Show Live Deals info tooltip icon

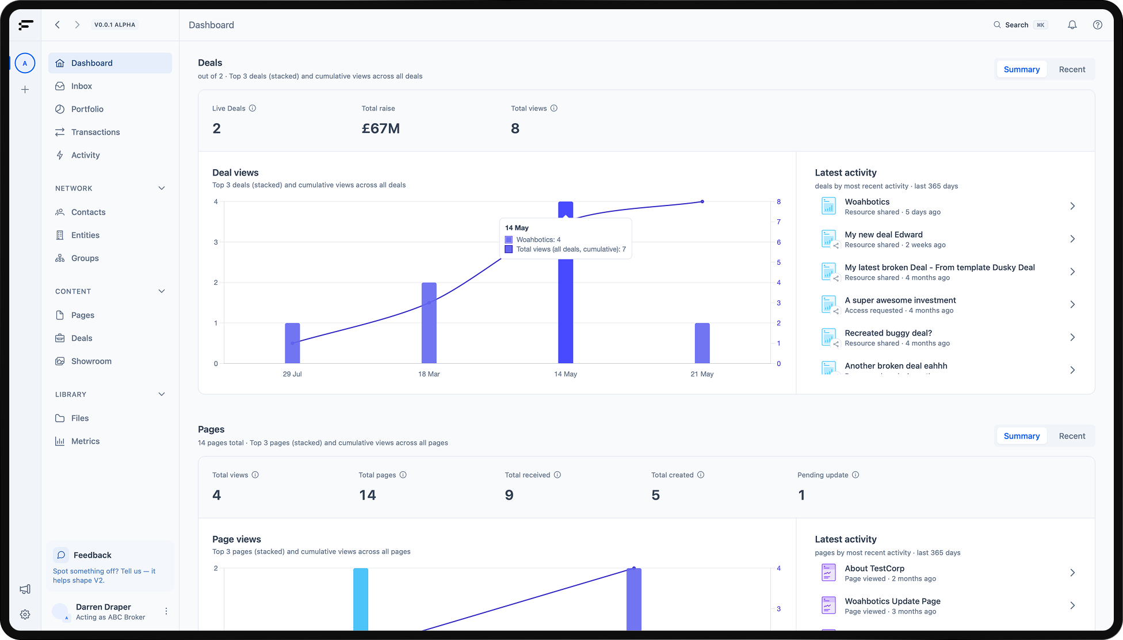(253, 108)
